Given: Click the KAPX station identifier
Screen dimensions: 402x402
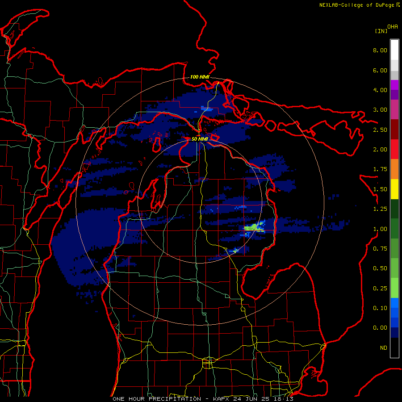Looking at the screenshot, I should (x=222, y=399).
